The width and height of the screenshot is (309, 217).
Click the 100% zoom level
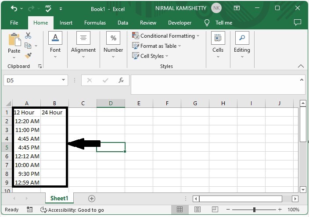293,210
